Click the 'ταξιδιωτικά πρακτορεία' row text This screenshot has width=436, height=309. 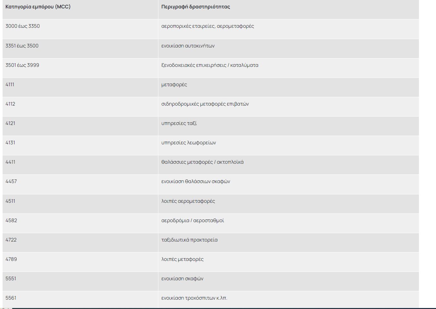[189, 240]
